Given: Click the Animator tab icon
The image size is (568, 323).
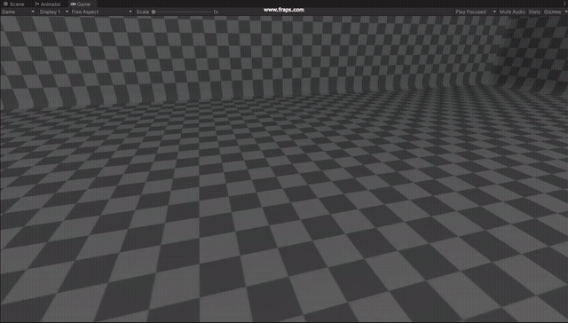Looking at the screenshot, I should 37,4.
